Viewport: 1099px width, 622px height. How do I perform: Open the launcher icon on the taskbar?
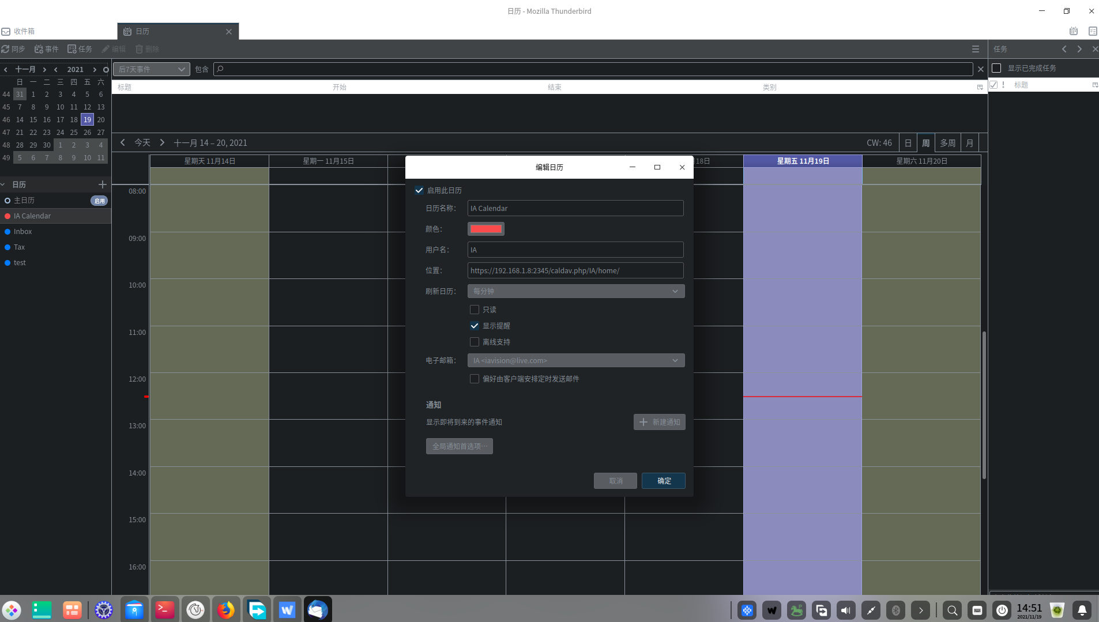tap(12, 609)
